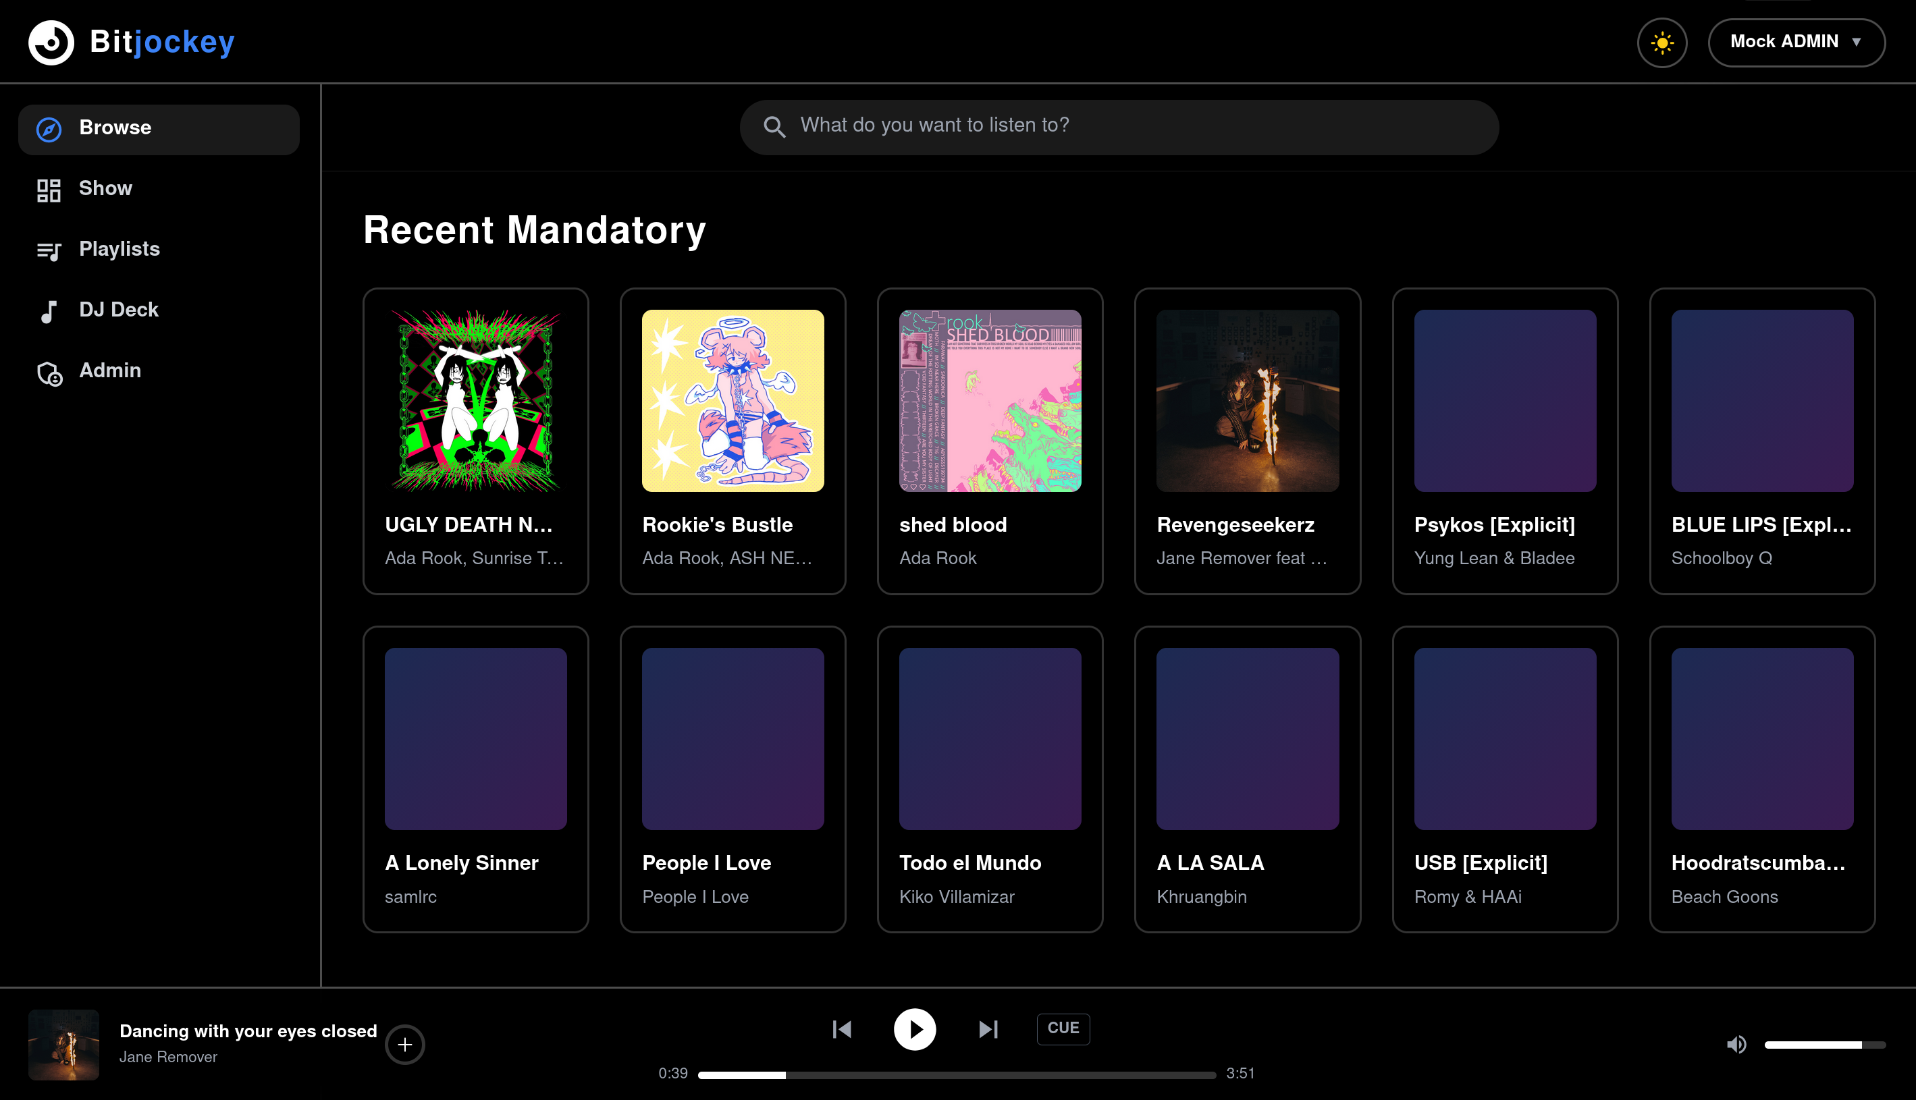Open the Revengeseekerz album card
1916x1100 pixels.
click(x=1247, y=442)
